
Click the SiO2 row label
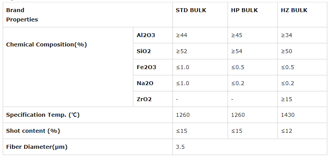point(144,52)
